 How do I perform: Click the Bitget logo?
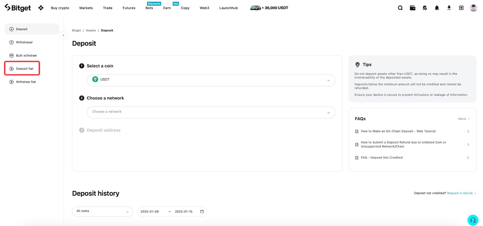point(18,8)
